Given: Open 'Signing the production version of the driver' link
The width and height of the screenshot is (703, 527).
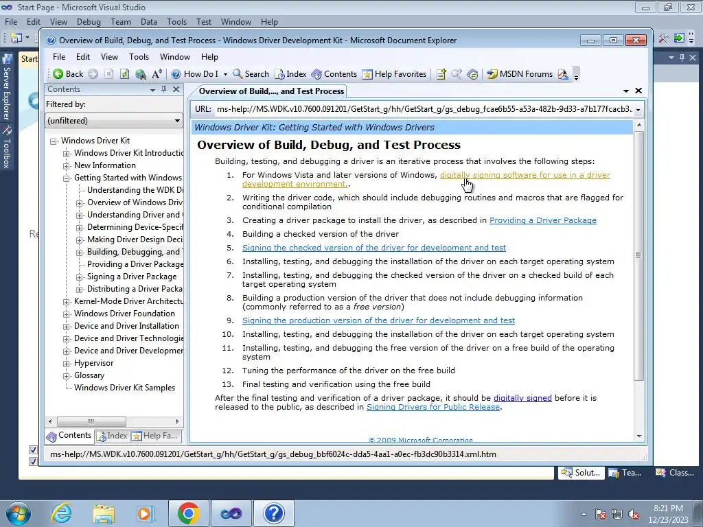Looking at the screenshot, I should [378, 320].
